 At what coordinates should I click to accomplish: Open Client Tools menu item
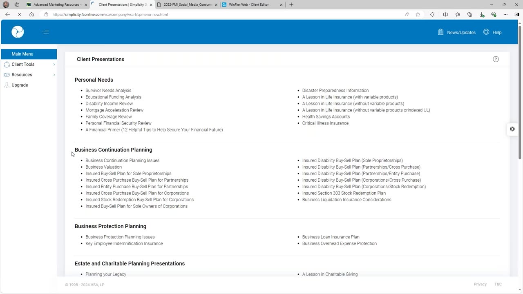(x=23, y=65)
